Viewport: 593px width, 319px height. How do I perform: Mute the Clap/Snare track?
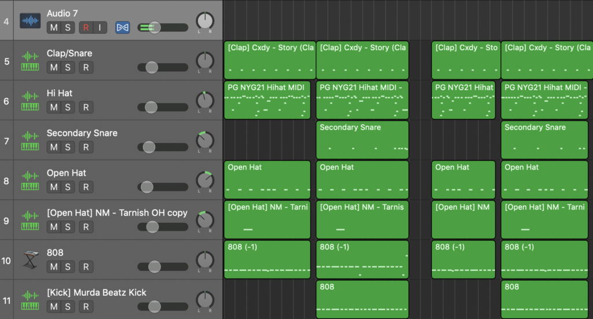(x=54, y=68)
